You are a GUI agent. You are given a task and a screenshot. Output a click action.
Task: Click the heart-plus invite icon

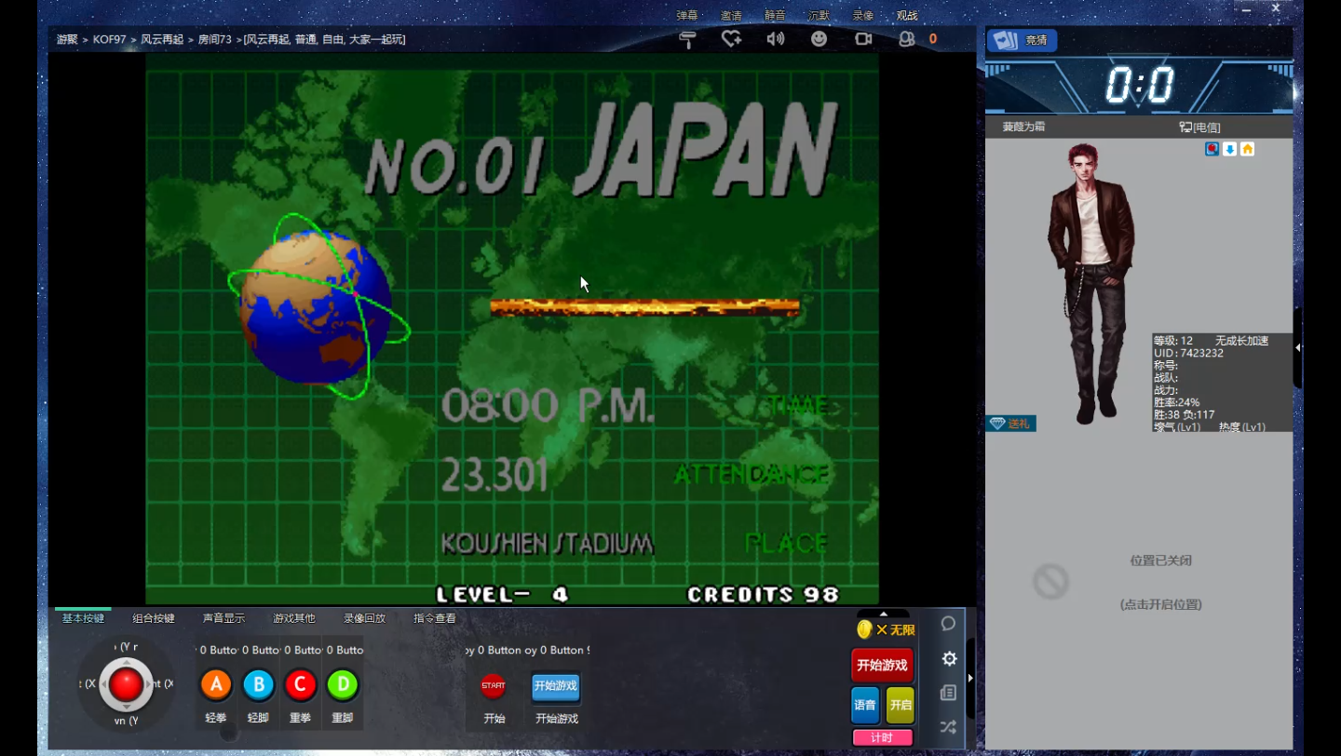coord(731,39)
